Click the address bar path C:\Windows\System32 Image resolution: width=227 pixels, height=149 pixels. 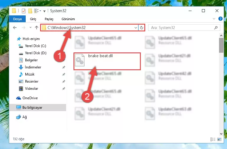click(x=66, y=28)
